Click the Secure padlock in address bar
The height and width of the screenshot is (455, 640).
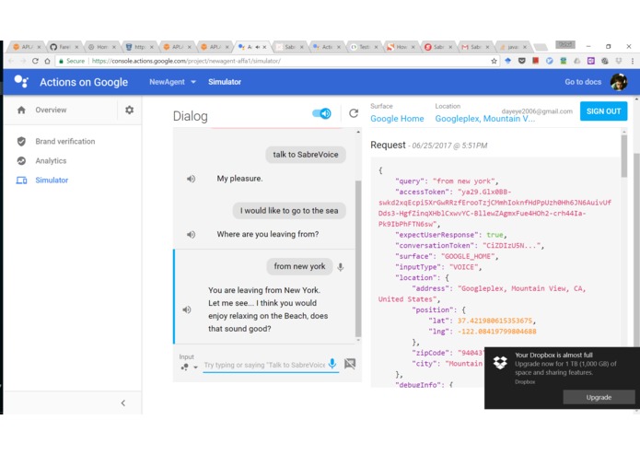(x=61, y=61)
